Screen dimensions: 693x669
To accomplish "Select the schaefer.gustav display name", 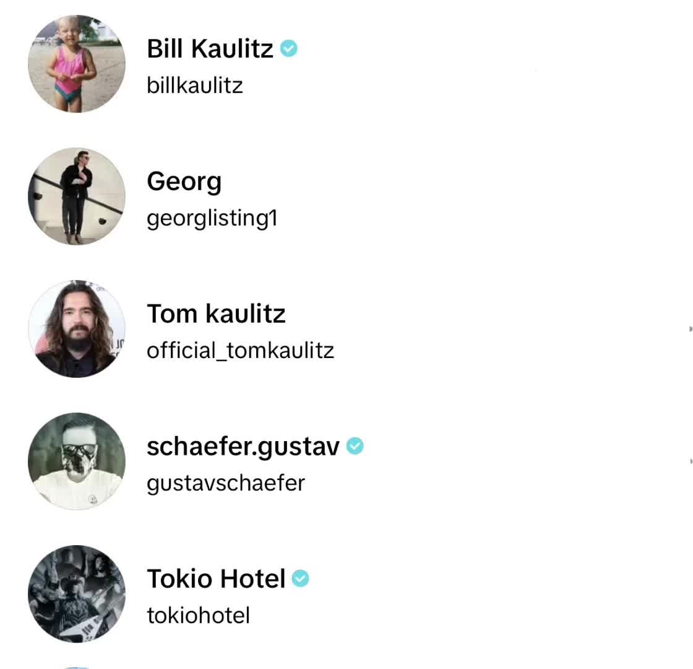I will 243,447.
